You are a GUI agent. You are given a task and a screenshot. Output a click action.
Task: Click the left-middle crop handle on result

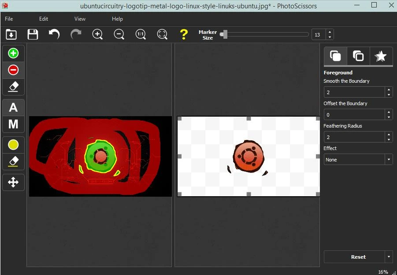(179, 157)
